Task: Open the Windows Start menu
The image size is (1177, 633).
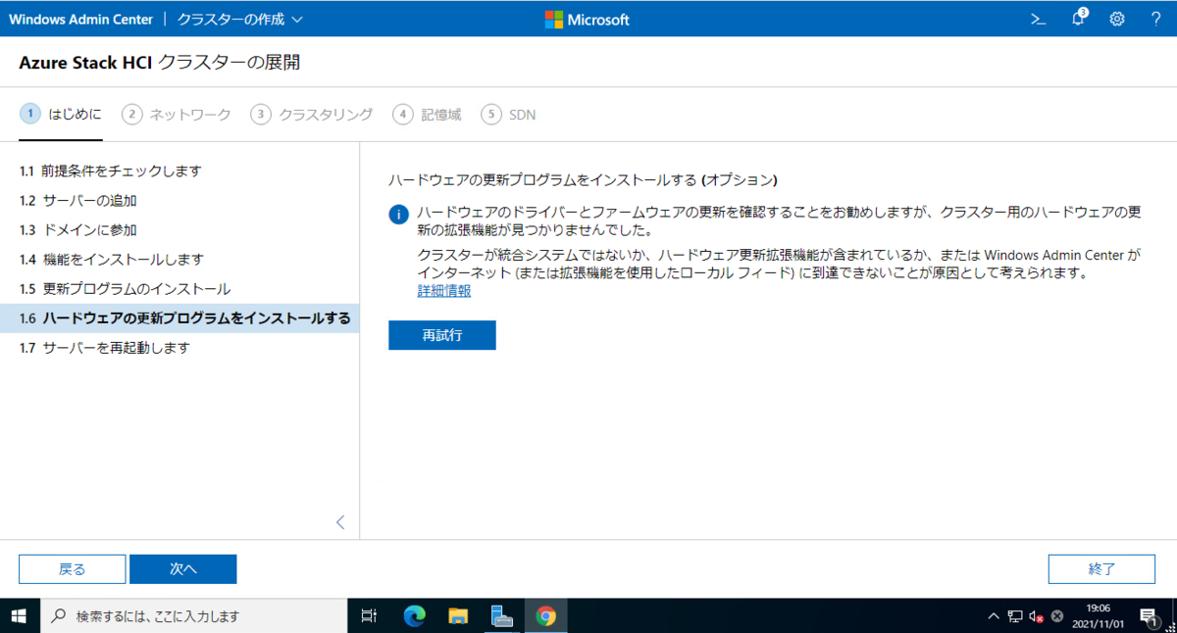Action: [x=20, y=616]
